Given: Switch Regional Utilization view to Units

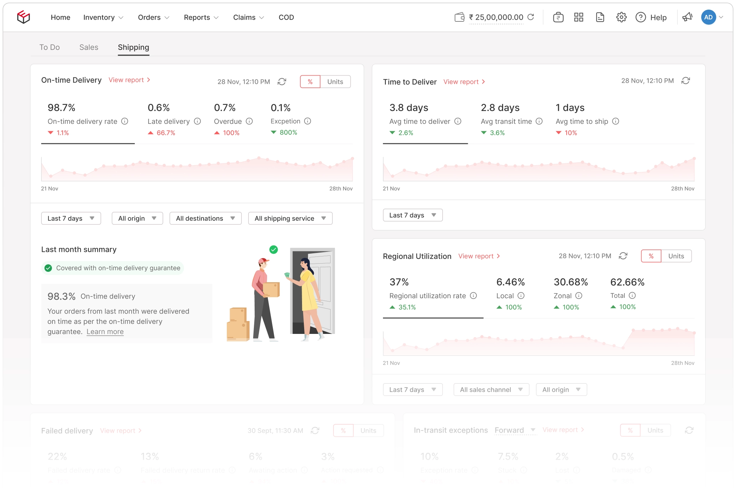Looking at the screenshot, I should [675, 256].
